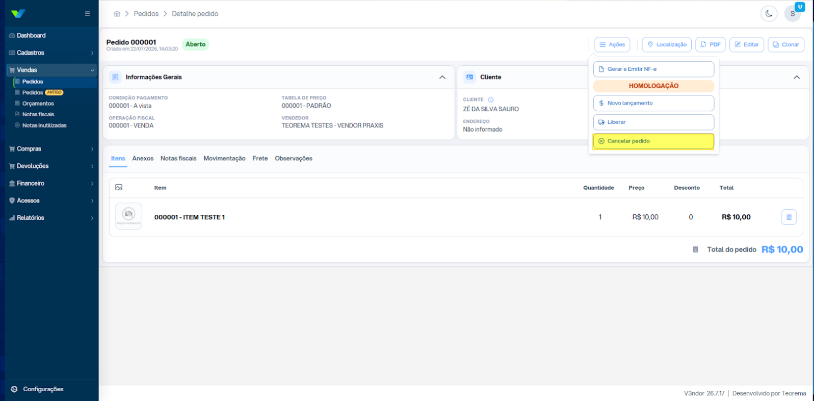The image size is (814, 401).
Task: Select Gerar e Emitir NF-e option
Action: [653, 69]
